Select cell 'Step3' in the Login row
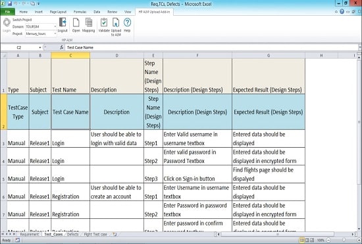The height and width of the screenshot is (244, 362). click(x=153, y=174)
